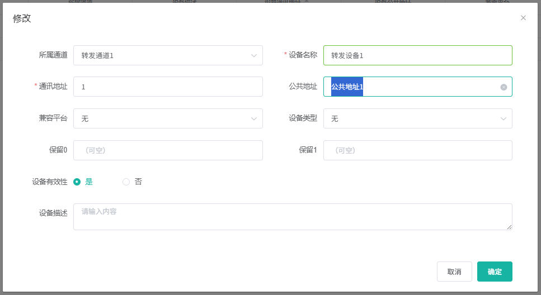The image size is (541, 295).
Task: Focus the 保留1 optional input
Action: click(x=417, y=150)
